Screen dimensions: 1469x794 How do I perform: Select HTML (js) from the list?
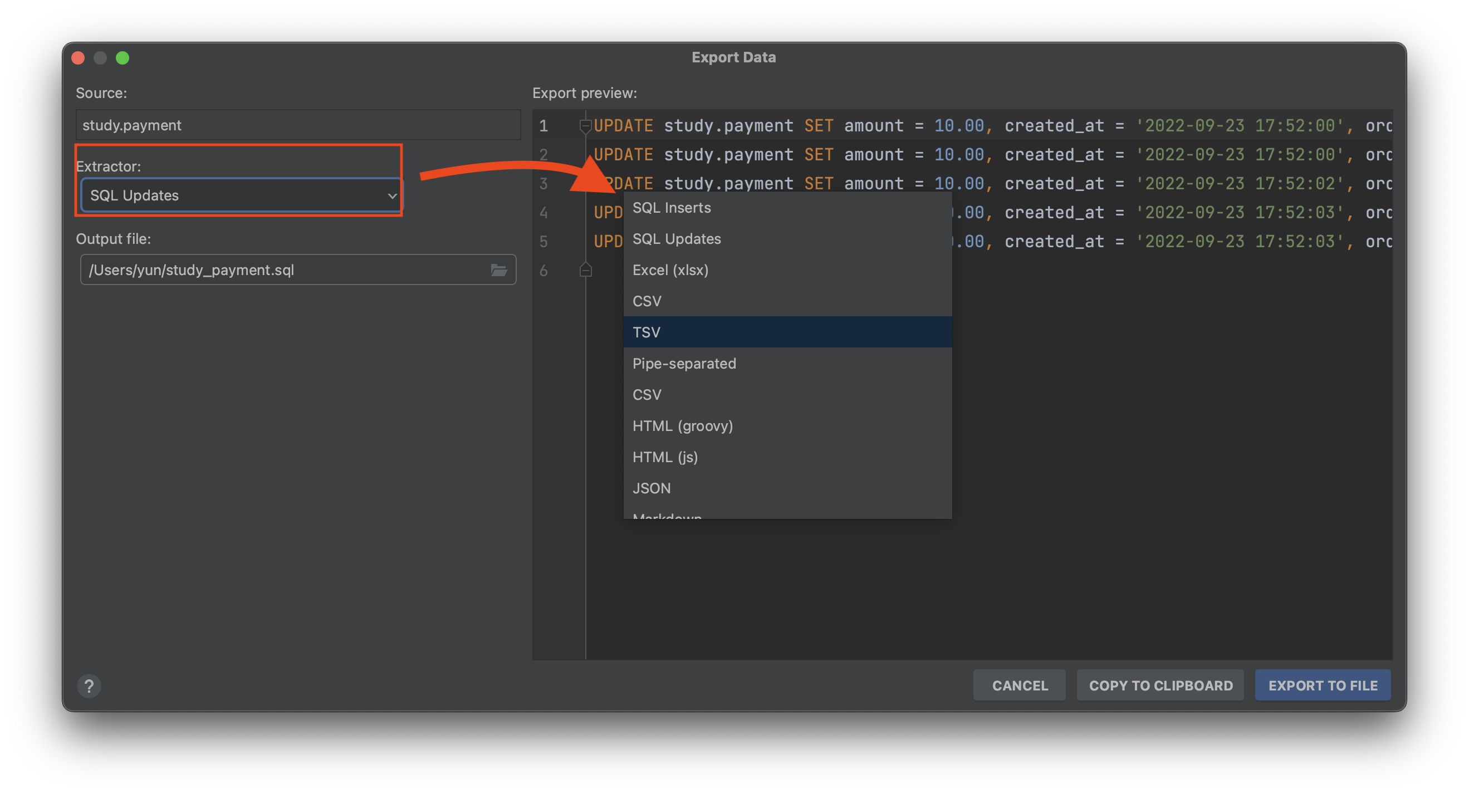point(665,457)
